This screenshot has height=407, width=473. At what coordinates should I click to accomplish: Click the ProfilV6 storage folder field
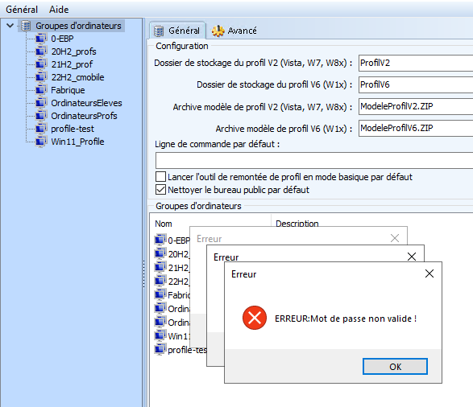(x=416, y=84)
